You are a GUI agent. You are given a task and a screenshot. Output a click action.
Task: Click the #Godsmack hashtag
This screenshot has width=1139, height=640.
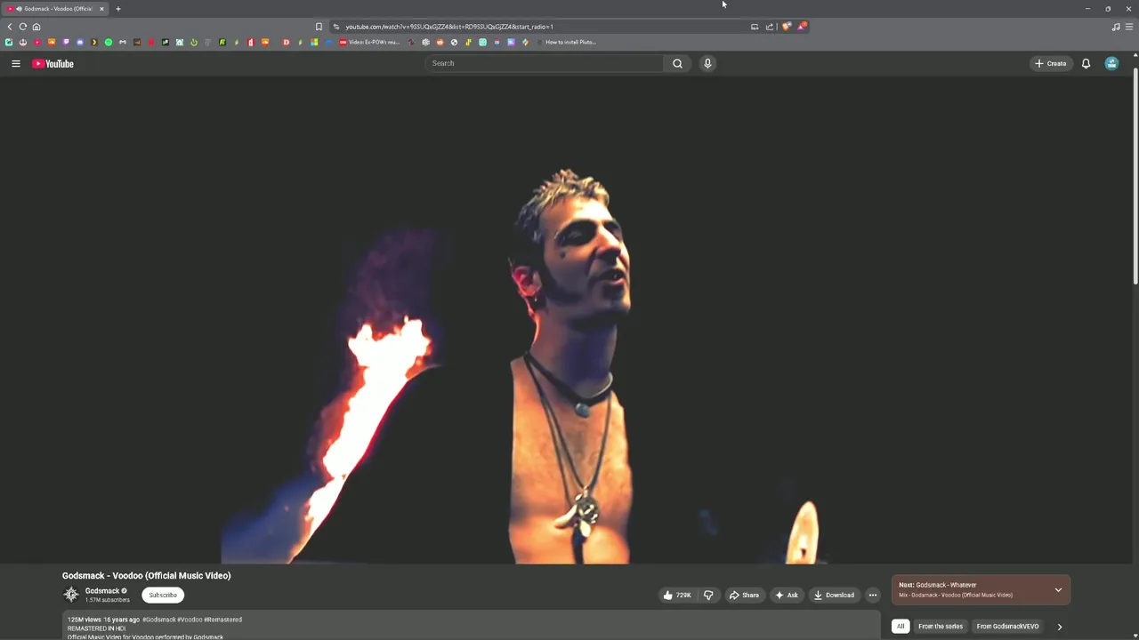(159, 620)
